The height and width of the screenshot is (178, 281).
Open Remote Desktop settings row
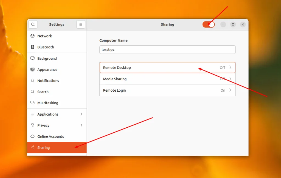pos(167,67)
